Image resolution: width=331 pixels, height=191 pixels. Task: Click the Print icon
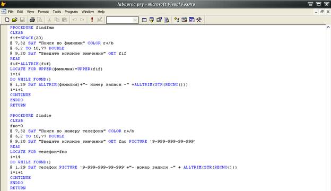32,20
